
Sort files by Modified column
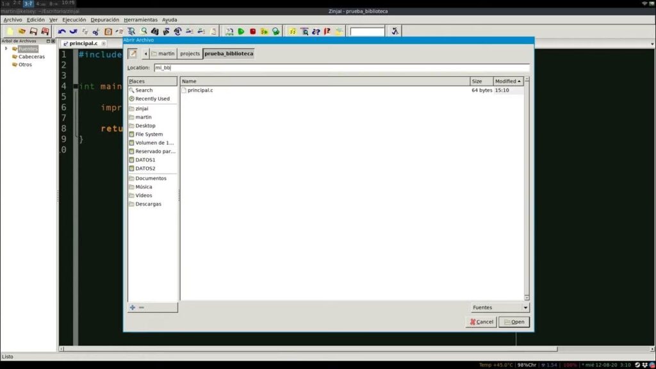tap(507, 81)
